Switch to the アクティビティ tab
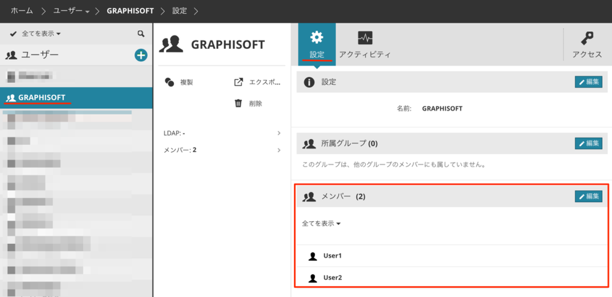 365,44
